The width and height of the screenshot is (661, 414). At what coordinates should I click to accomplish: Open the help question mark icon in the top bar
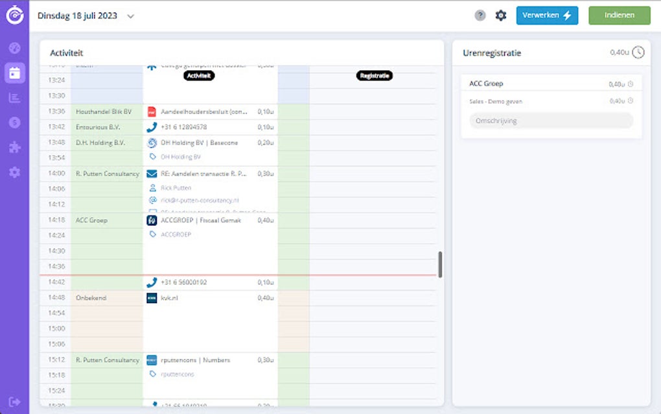point(480,15)
